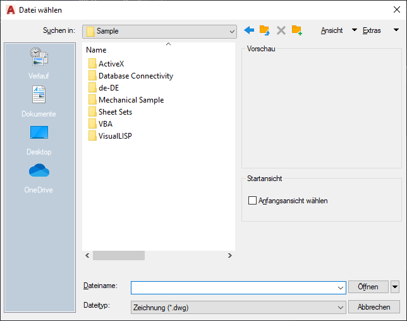Click the Name column header to sort
Viewport: 407px width, 321px height.
click(96, 50)
